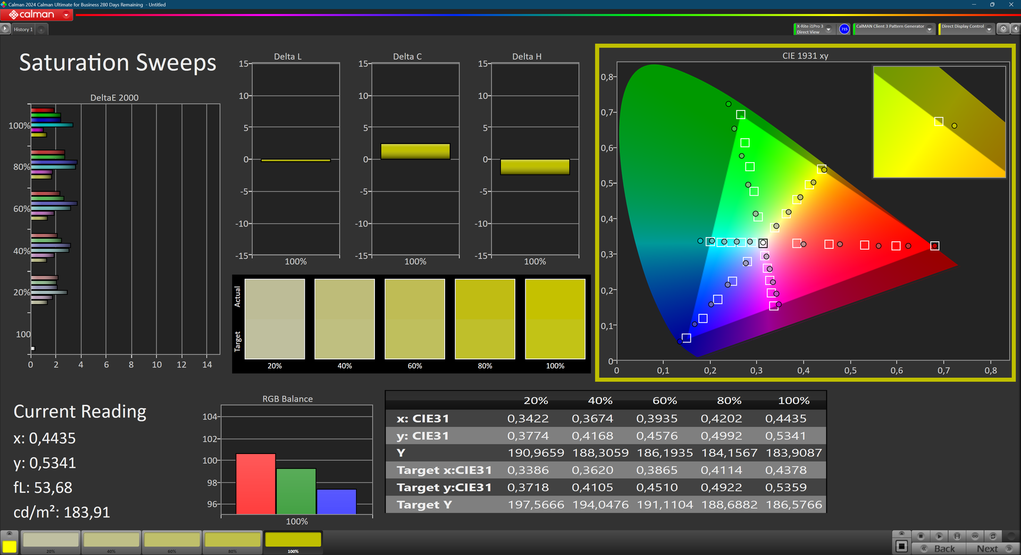Open the X-Rite i1Pro 3 meter dropdown
The width and height of the screenshot is (1021, 555).
[x=828, y=29]
